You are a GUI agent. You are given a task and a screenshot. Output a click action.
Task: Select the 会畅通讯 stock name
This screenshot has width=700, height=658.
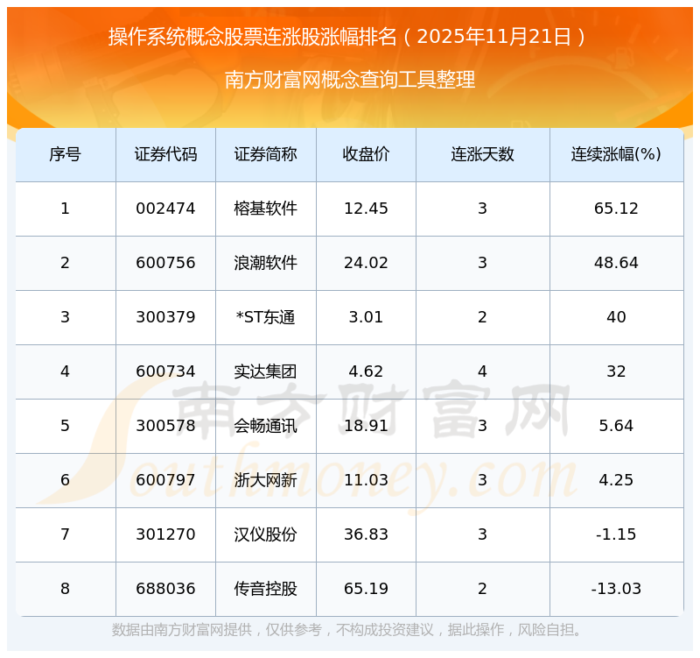click(x=265, y=426)
